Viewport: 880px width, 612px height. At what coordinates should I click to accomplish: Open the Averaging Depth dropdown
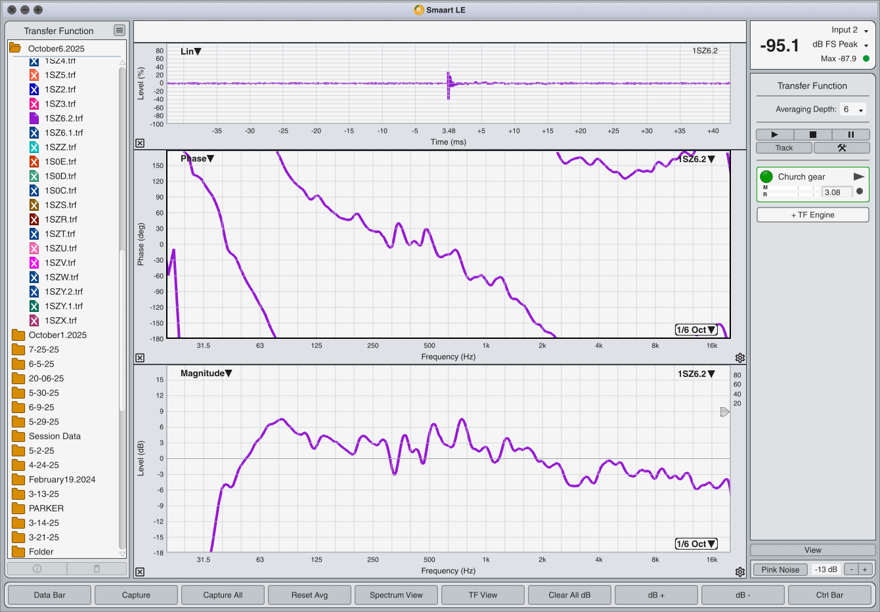click(x=854, y=110)
